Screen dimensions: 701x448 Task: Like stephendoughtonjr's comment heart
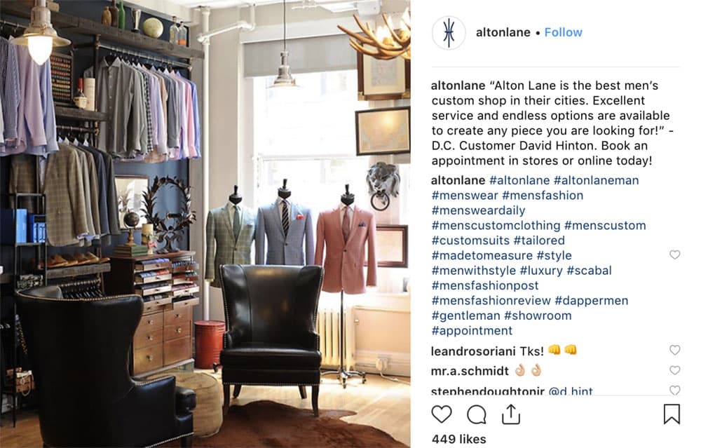pyautogui.click(x=674, y=390)
